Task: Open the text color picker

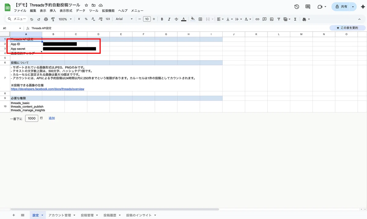Action: pyautogui.click(x=183, y=19)
